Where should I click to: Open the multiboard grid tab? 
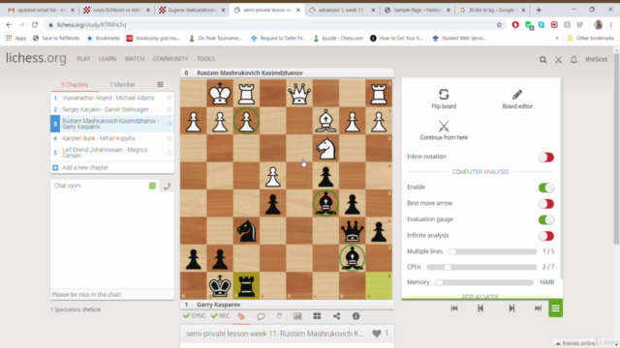click(317, 316)
